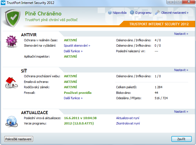This screenshot has height=145, width=196.
Task: Click the SÍŤ section heading
Action: coord(24,71)
